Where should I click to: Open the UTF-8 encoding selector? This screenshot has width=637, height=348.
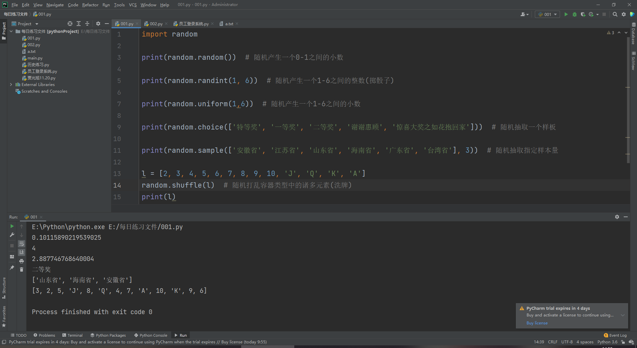567,342
